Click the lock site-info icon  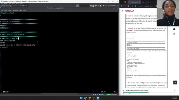click(x=135, y=6)
